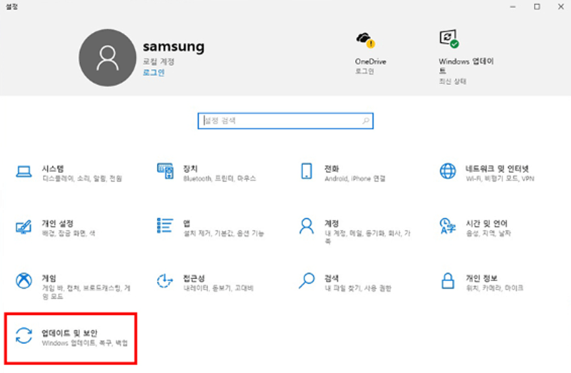Image resolution: width=571 pixels, height=373 pixels.
Task: Click the Bluetooth, 프린터, 마우스 description
Action: [220, 178]
